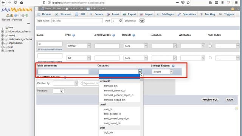The height and width of the screenshot is (136, 242).
Task: Select armscii8_general_ci collation option
Action: click(x=115, y=91)
